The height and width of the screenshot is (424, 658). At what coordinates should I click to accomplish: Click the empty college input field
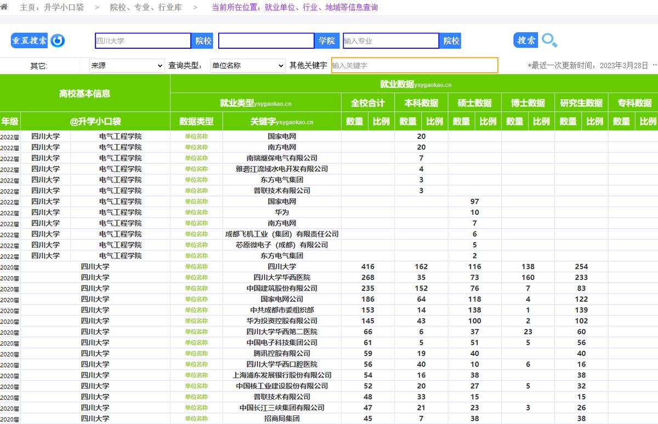pos(266,41)
